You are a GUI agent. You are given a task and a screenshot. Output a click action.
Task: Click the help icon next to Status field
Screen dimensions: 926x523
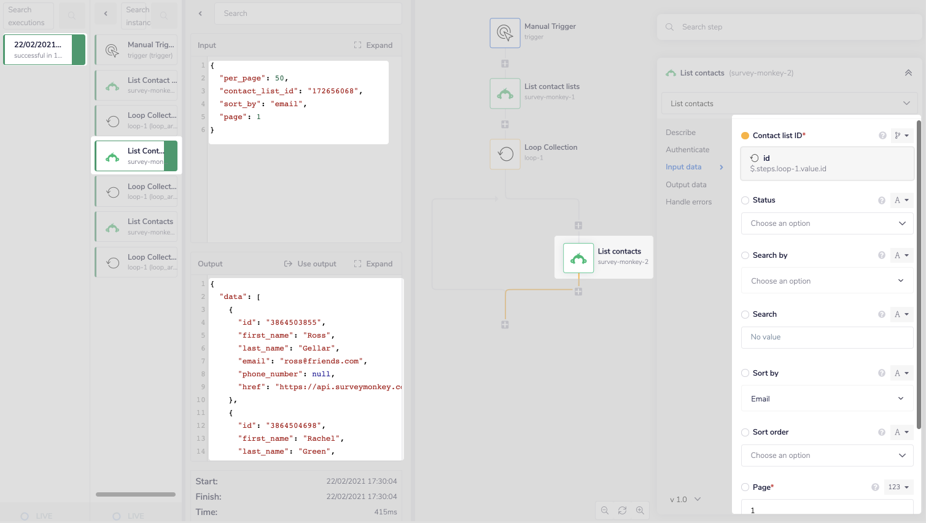coord(882,200)
